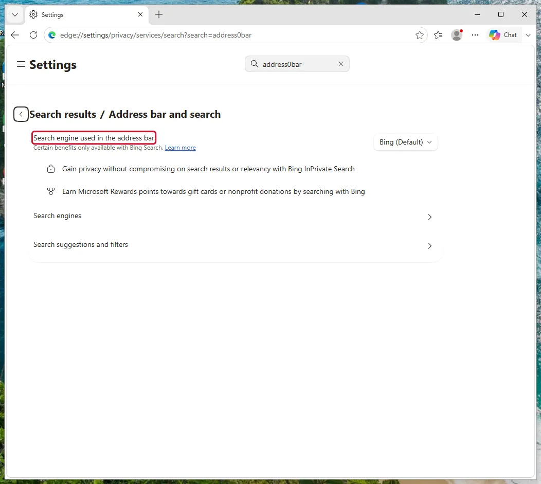Screen dimensions: 541x484
Task: Clear the address0bar search query
Action: [x=341, y=64]
